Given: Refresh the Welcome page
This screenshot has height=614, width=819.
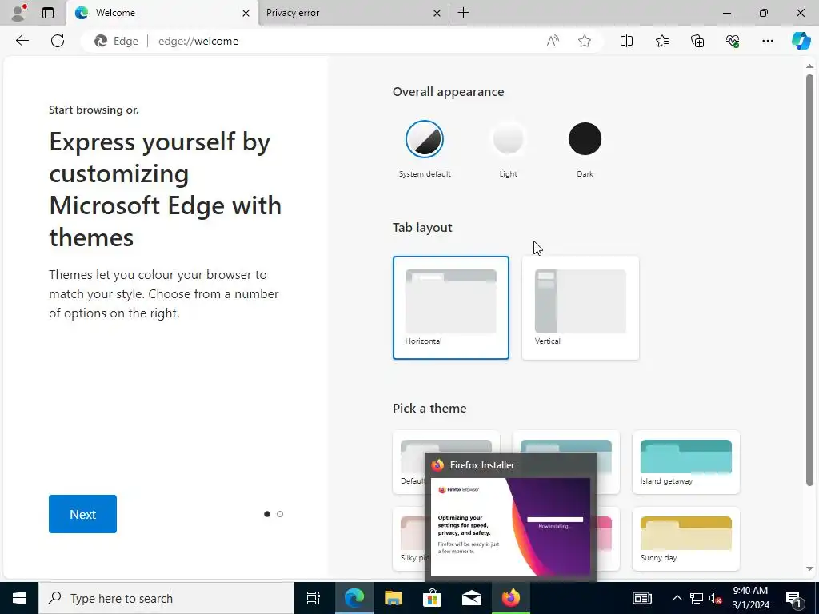Looking at the screenshot, I should click(58, 41).
